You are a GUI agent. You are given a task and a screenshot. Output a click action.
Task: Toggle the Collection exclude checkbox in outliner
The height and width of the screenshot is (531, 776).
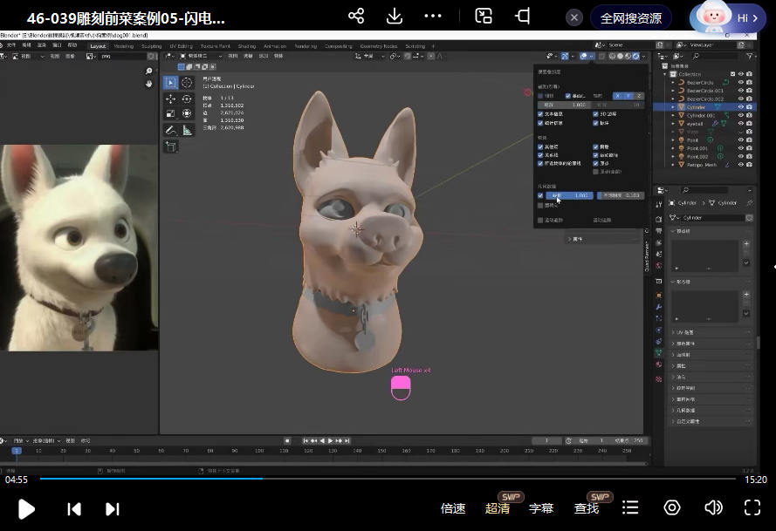pos(732,74)
